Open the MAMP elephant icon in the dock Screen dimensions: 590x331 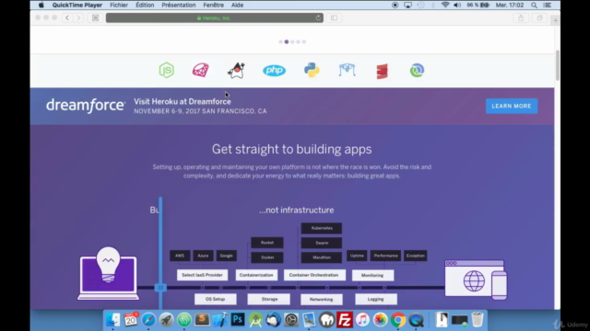pos(326,320)
